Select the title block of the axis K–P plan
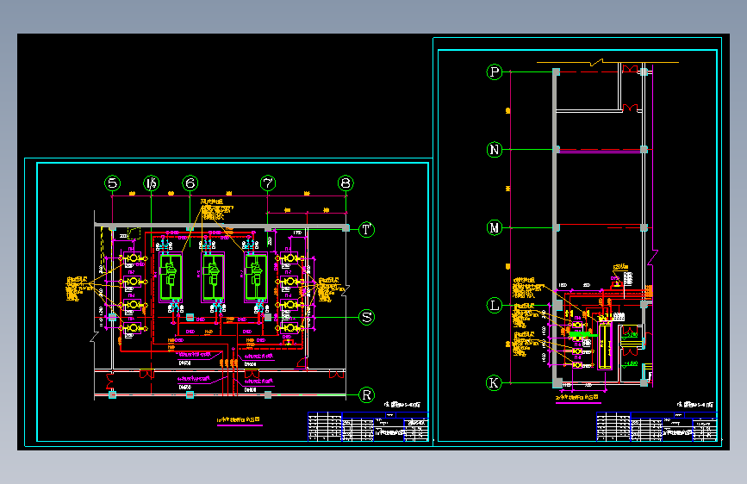This screenshot has height=484, width=747. tap(657, 426)
